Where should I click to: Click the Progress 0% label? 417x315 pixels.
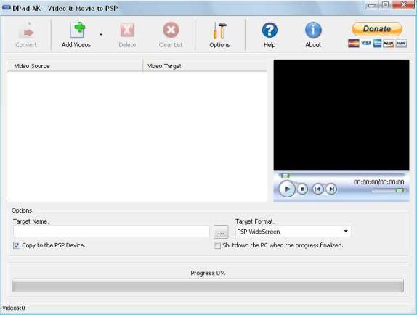pyautogui.click(x=208, y=273)
